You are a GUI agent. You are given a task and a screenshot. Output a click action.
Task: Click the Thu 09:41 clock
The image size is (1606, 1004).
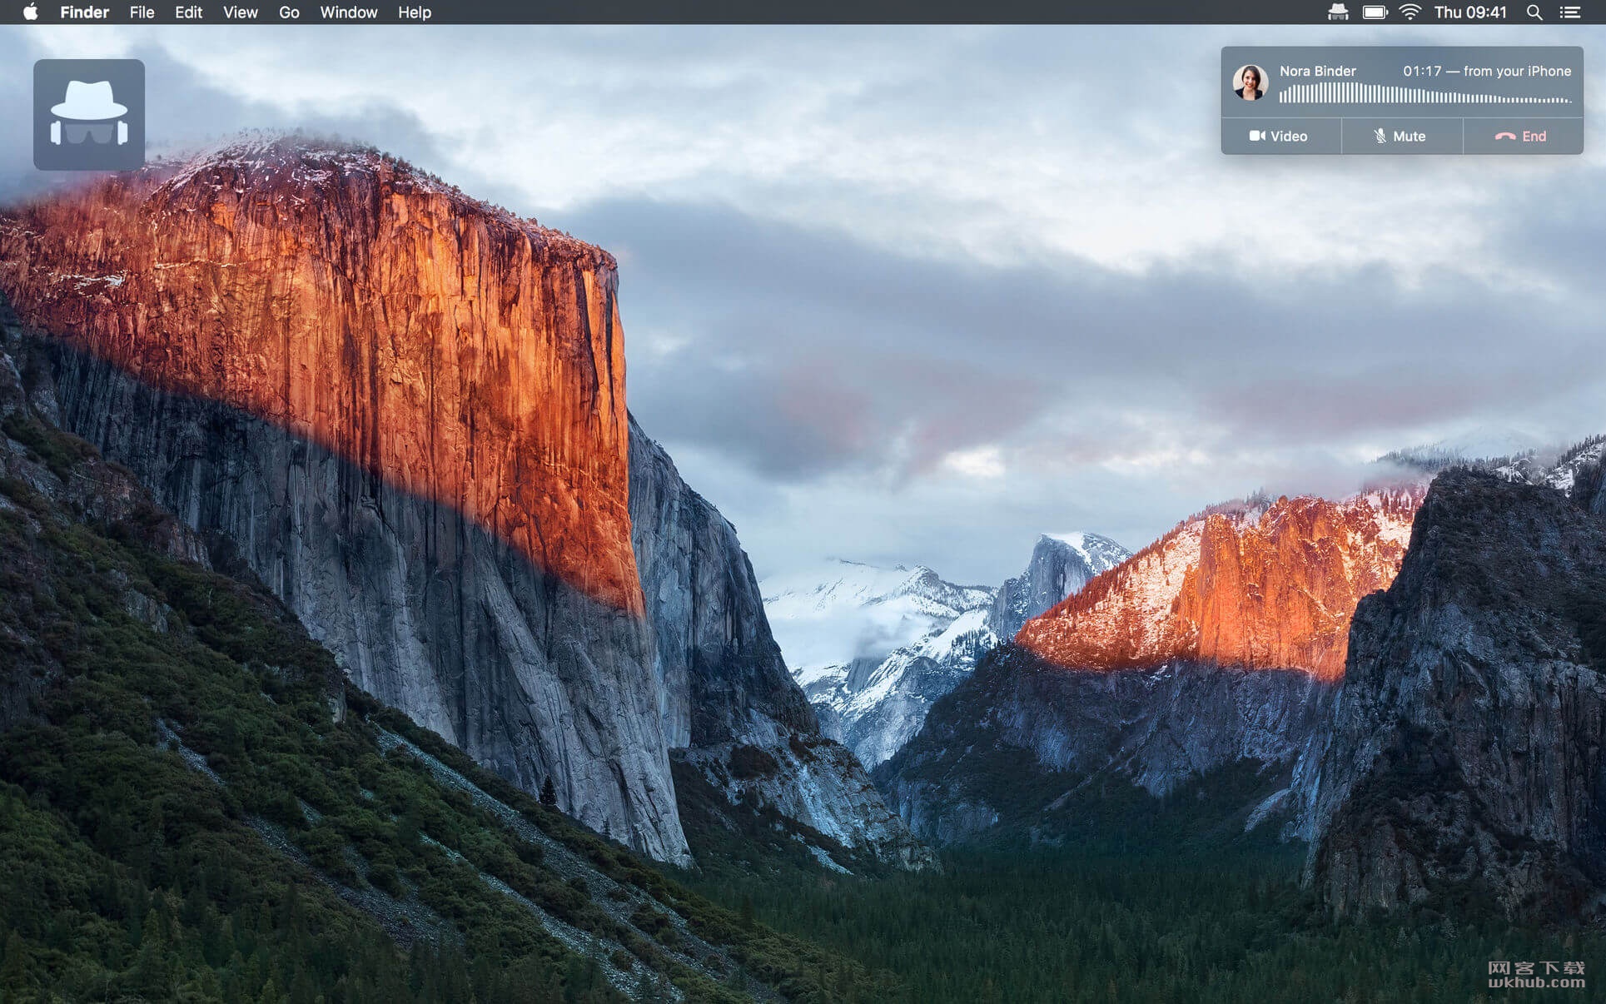[1470, 12]
